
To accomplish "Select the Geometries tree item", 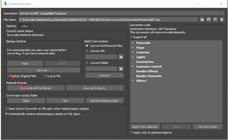I will [x=145, y=62].
